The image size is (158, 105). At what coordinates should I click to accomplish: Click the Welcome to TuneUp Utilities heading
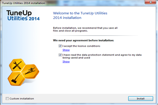80,16
